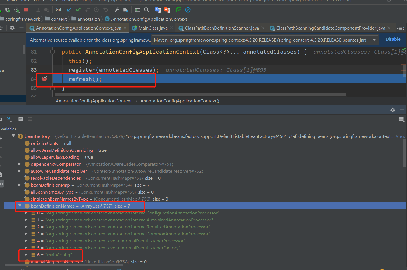Run with coverage from main toolbar
Image resolution: width=407 pixels, height=270 pixels.
click(x=8, y=10)
